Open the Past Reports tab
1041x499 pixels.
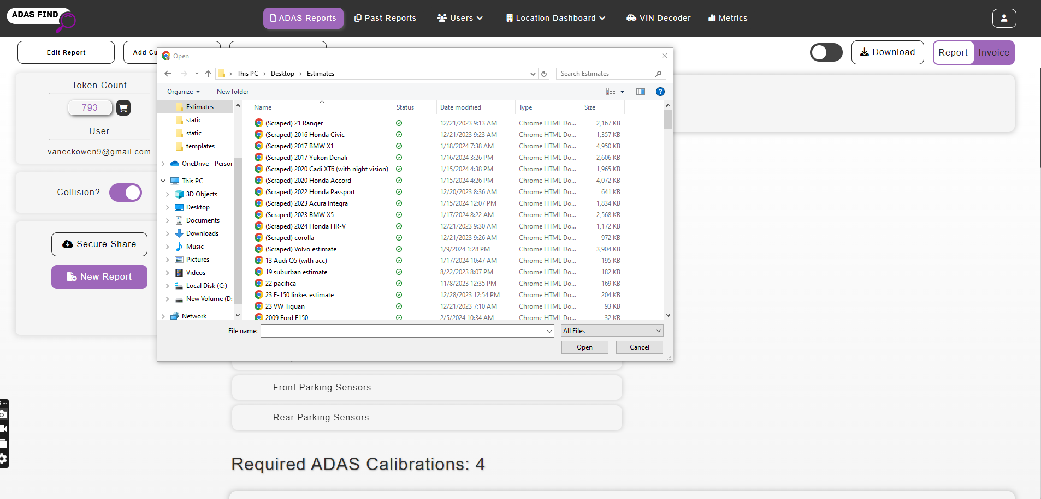(x=385, y=18)
